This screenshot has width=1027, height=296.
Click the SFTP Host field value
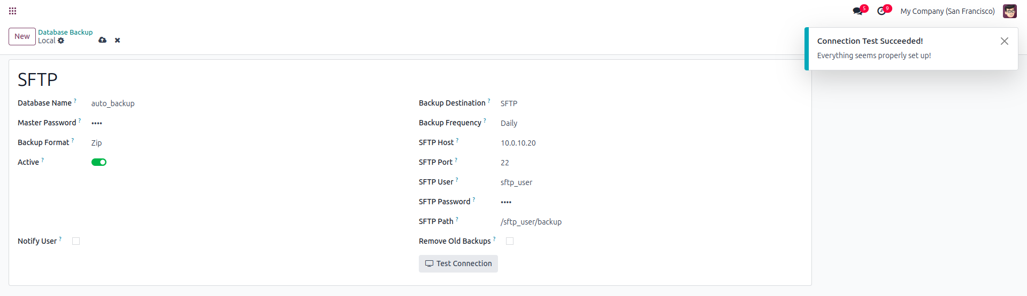[x=518, y=143]
